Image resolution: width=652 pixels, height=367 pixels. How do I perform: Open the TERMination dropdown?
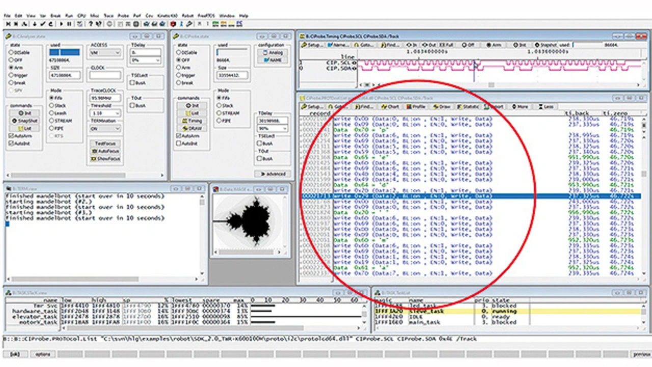coord(117,129)
